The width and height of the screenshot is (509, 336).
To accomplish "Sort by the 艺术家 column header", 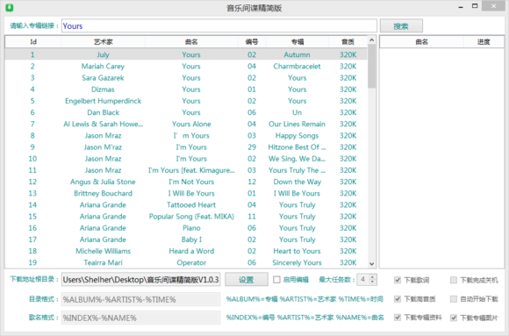I will (104, 42).
